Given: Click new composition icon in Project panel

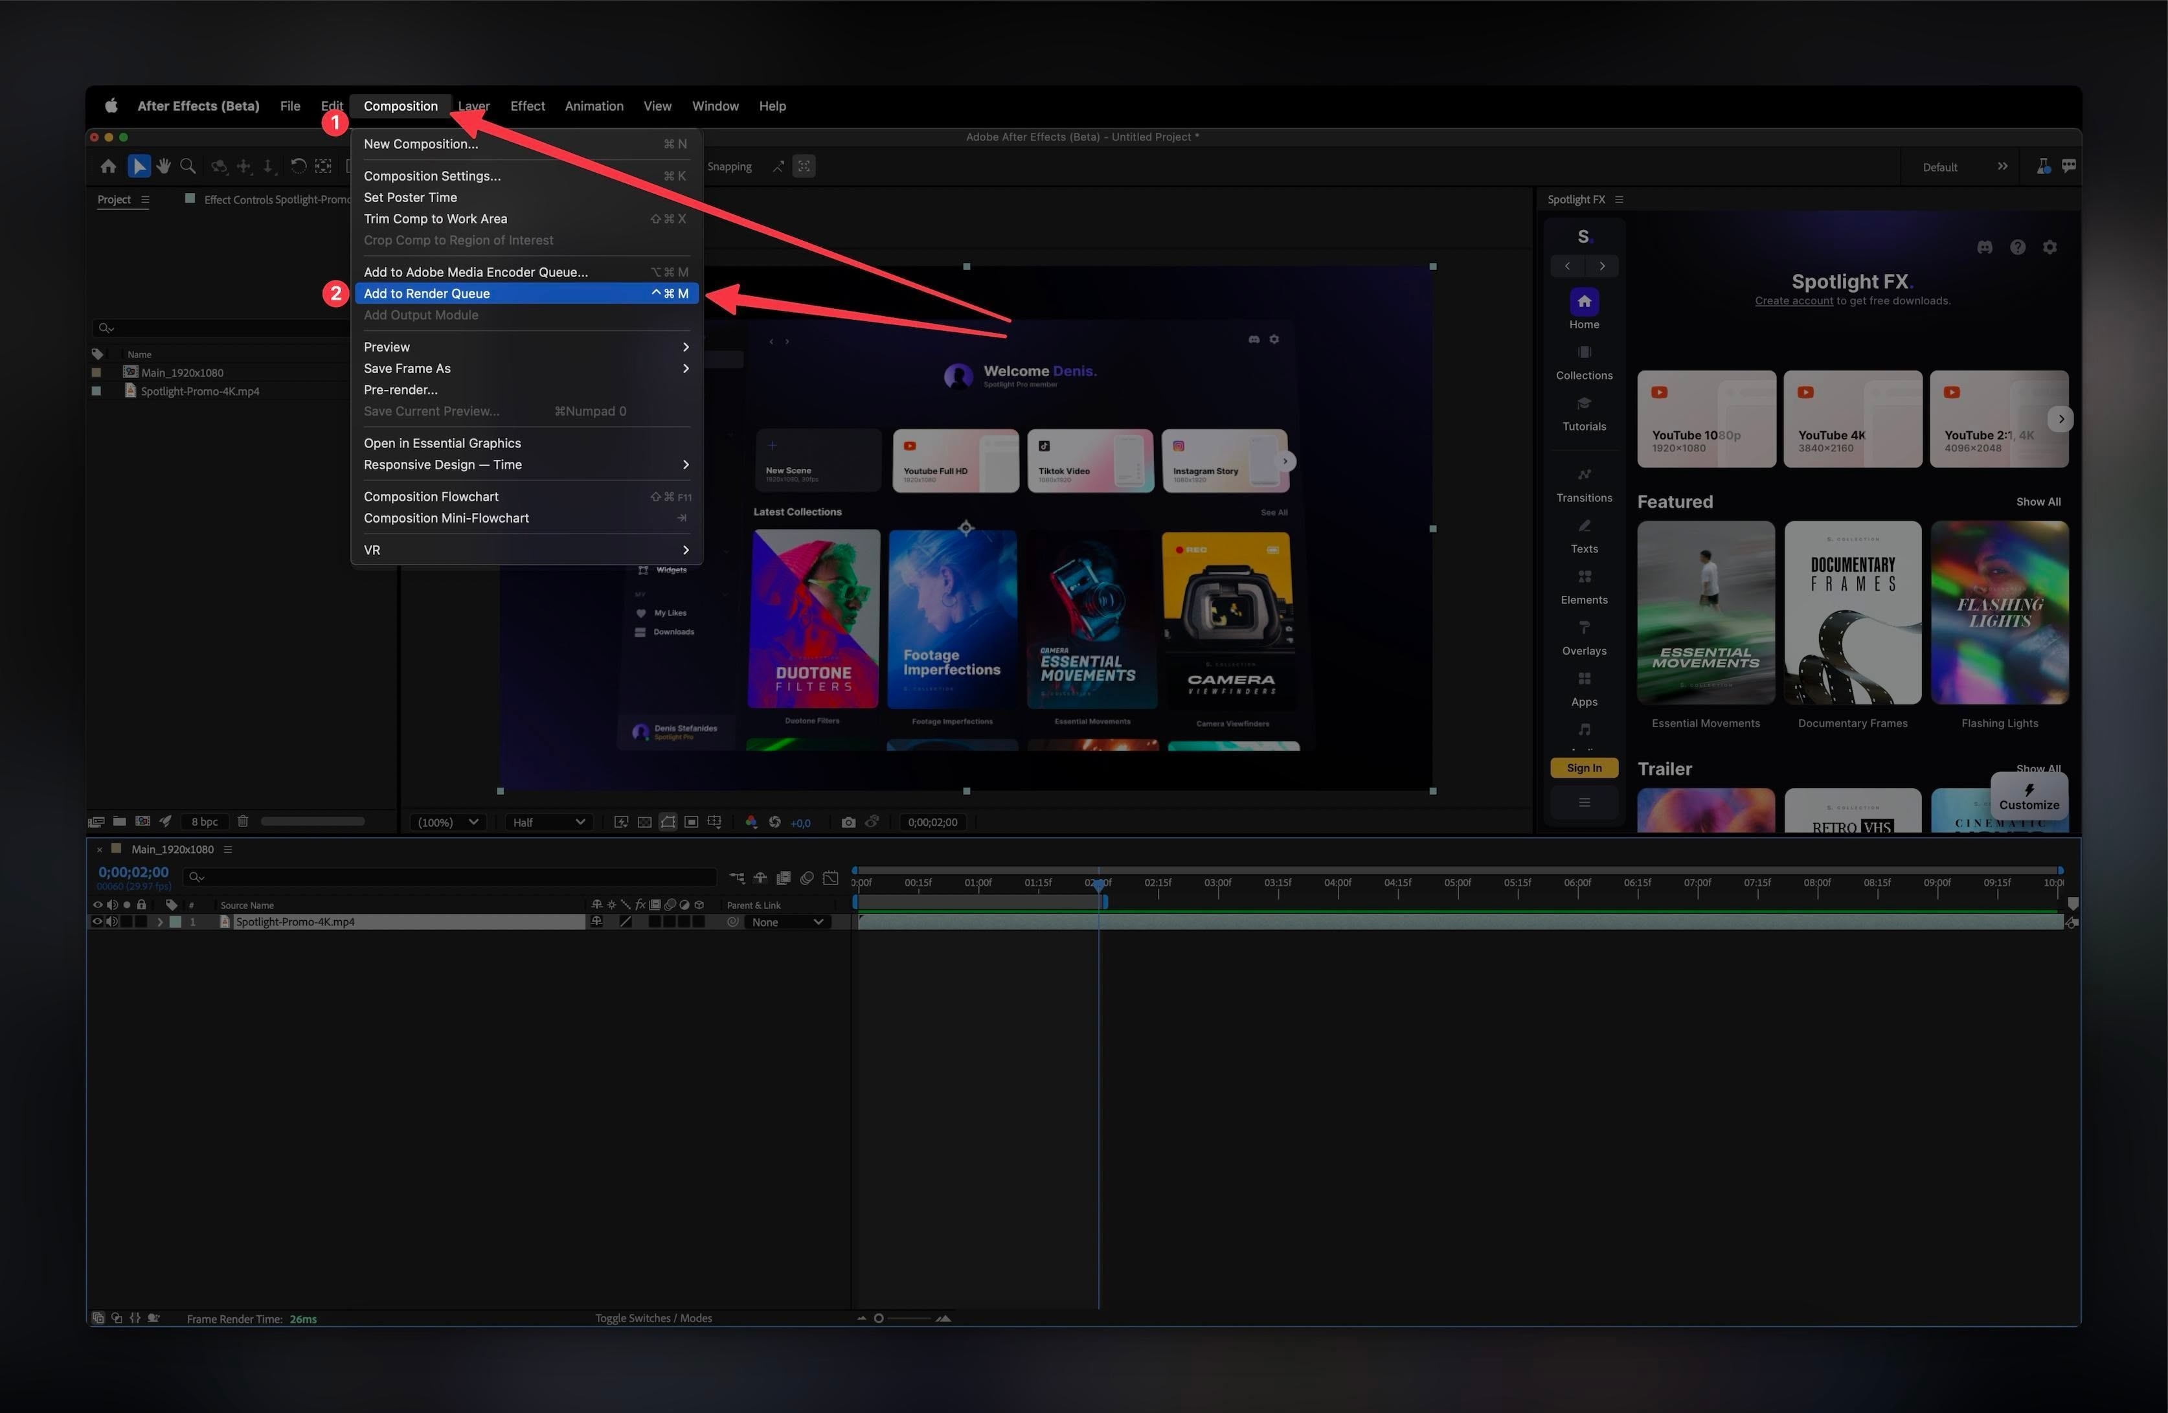Looking at the screenshot, I should [x=142, y=821].
